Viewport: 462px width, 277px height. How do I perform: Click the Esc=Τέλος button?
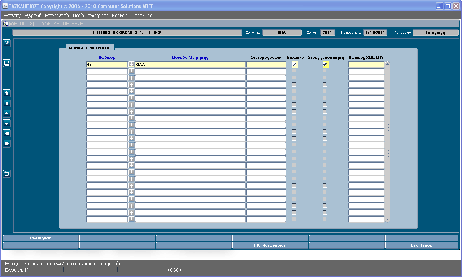pyautogui.click(x=422, y=245)
